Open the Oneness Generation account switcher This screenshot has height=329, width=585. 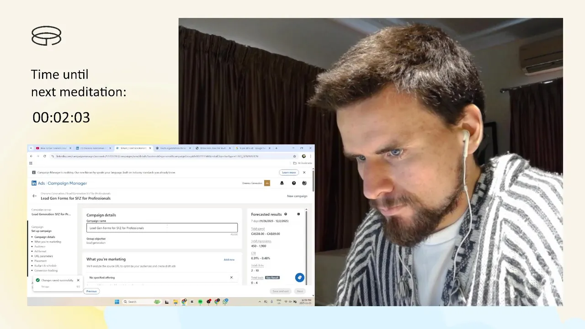[x=256, y=183]
